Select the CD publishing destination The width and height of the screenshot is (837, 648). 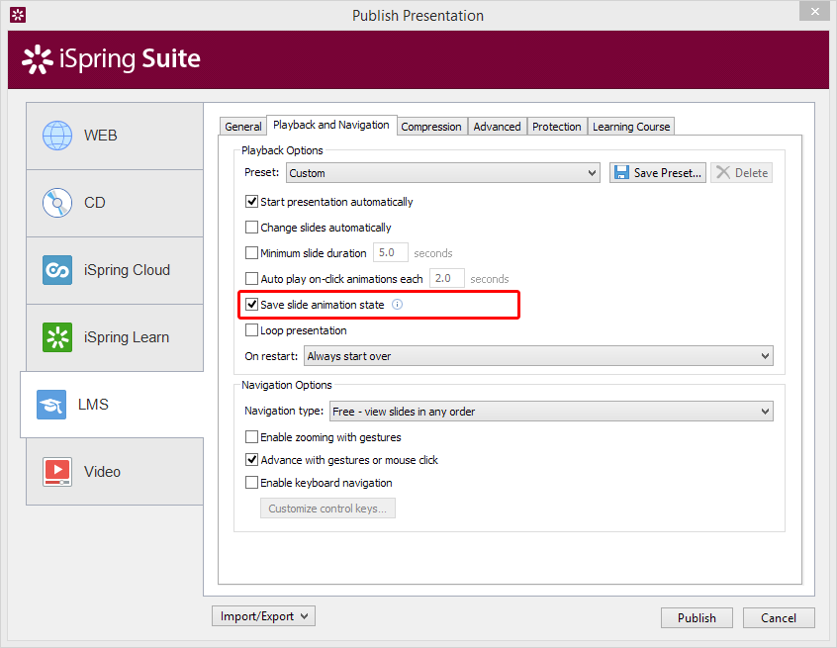point(115,203)
